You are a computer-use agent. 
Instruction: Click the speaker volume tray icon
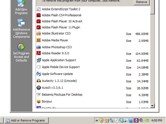pos(141,120)
